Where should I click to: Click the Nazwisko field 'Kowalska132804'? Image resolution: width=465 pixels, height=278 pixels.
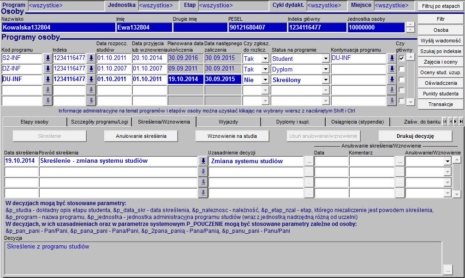coord(58,28)
